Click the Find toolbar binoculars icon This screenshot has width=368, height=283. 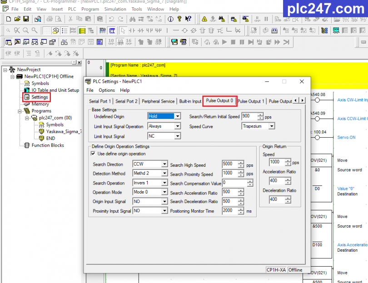(133, 19)
